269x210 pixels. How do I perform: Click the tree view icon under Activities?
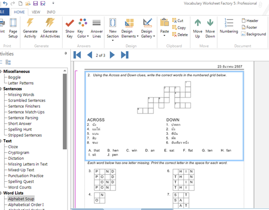pos(8,62)
